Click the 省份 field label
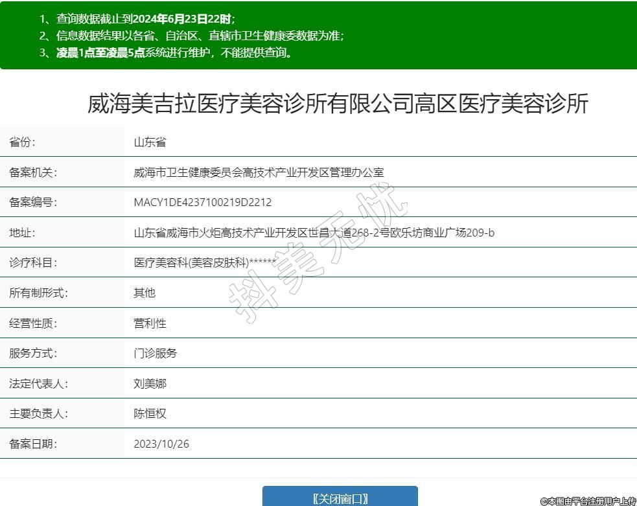The width and height of the screenshot is (637, 506). pos(23,142)
